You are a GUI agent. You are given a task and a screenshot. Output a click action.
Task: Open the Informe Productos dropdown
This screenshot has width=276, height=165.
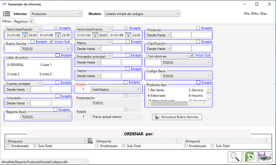56,14
